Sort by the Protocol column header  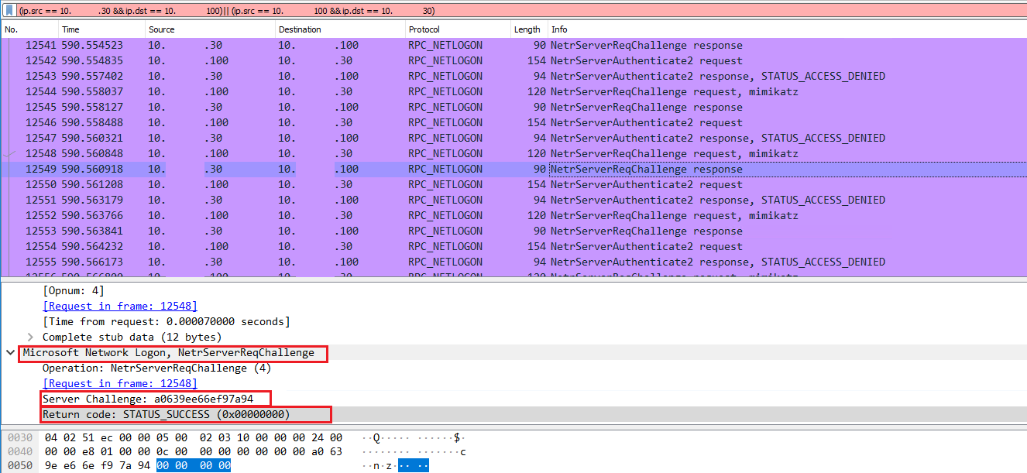[x=458, y=29]
